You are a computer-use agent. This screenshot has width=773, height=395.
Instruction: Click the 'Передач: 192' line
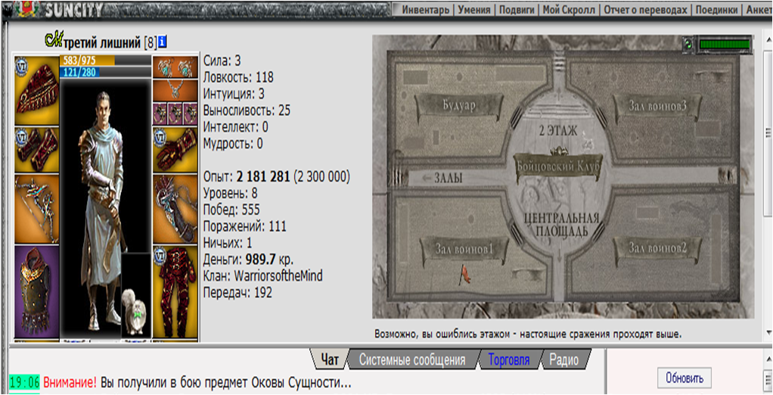(x=237, y=292)
